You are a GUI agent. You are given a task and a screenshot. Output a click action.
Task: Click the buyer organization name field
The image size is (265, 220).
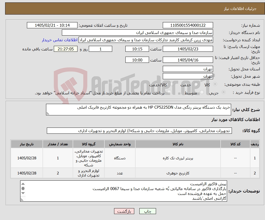137,33
